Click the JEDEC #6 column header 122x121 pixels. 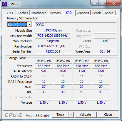point(63,61)
